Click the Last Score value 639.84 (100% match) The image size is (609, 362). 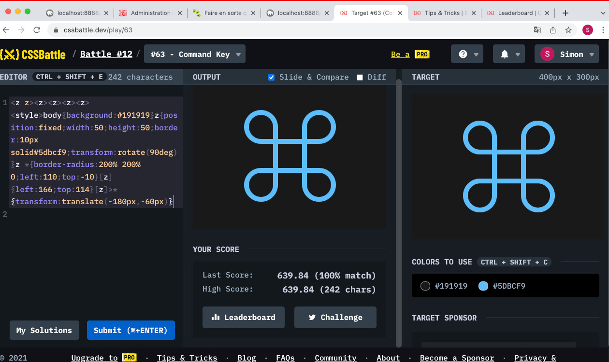click(x=326, y=276)
